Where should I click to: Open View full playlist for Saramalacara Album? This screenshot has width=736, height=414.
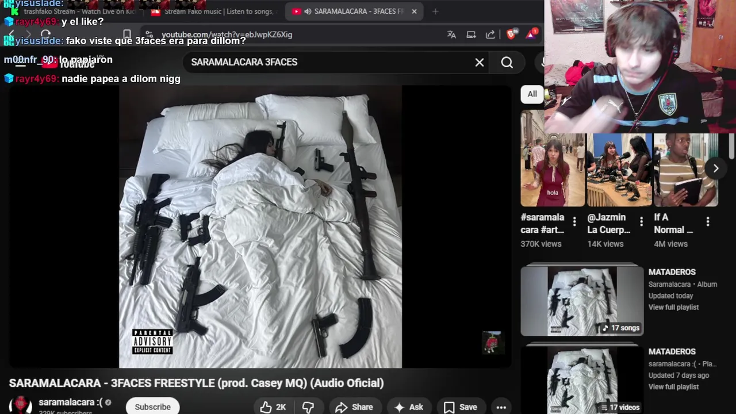[673, 307]
